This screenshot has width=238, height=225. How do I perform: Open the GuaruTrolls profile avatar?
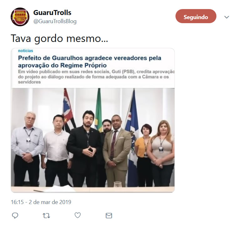click(x=20, y=17)
